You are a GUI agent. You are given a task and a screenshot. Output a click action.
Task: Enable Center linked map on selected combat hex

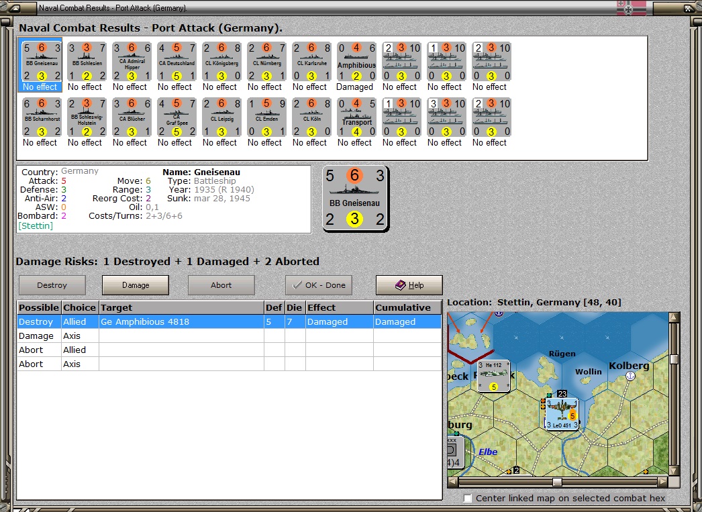click(x=467, y=498)
